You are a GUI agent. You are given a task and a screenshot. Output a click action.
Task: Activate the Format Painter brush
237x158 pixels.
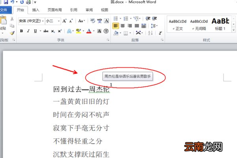coord(12,33)
